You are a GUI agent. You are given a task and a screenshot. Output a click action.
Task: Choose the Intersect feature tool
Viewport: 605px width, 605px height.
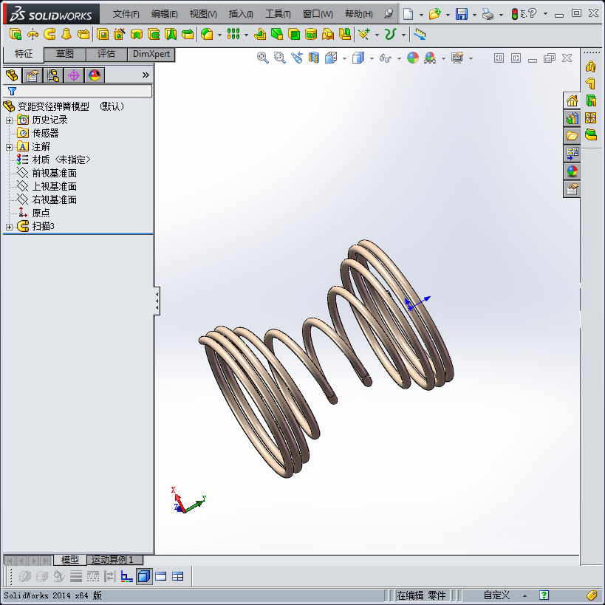pos(328,34)
